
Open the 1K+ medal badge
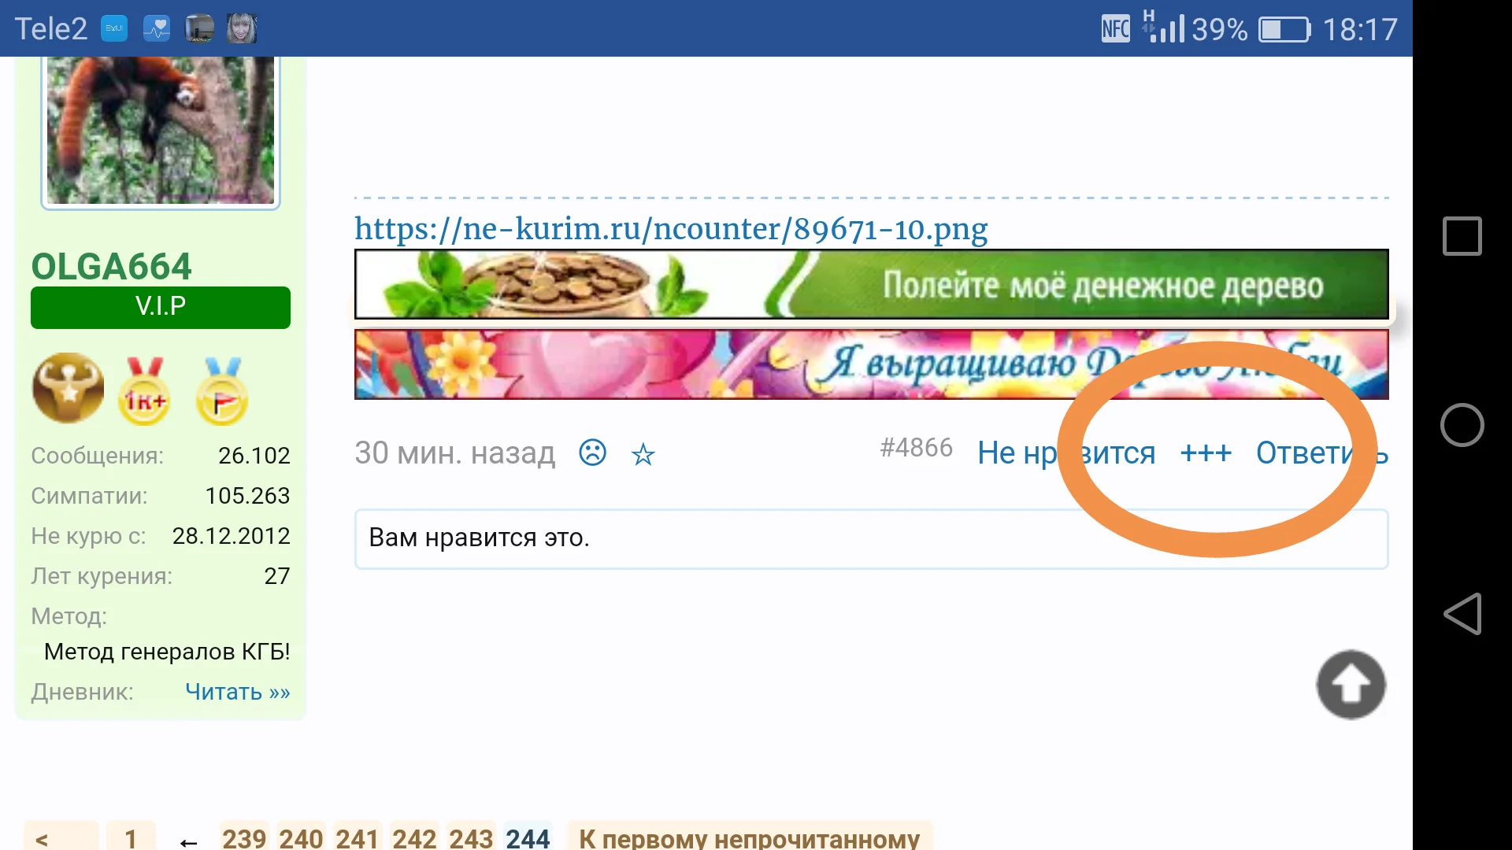(x=144, y=391)
